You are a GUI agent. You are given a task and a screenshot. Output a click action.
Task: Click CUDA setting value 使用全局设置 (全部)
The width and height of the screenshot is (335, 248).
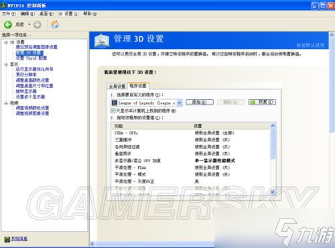[x=214, y=133]
